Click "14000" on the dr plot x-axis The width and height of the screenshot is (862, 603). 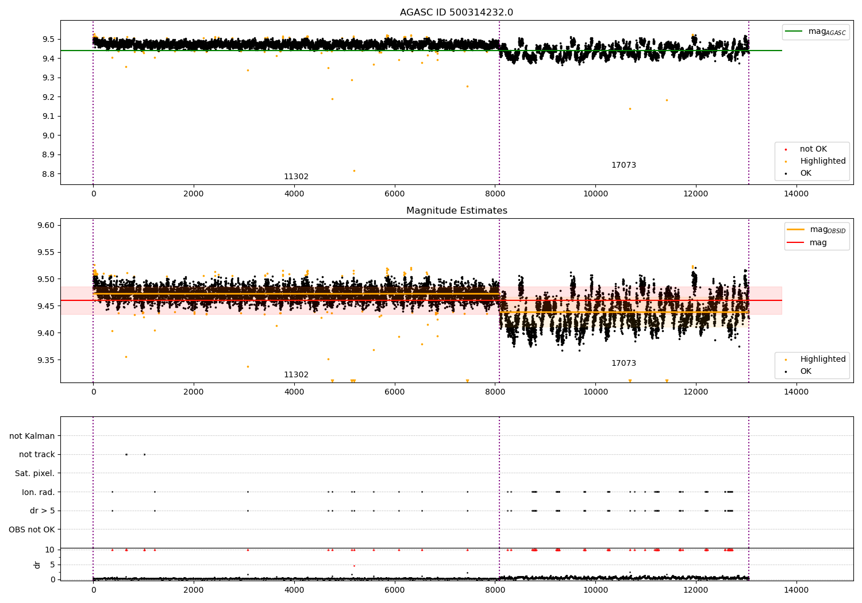pos(796,589)
